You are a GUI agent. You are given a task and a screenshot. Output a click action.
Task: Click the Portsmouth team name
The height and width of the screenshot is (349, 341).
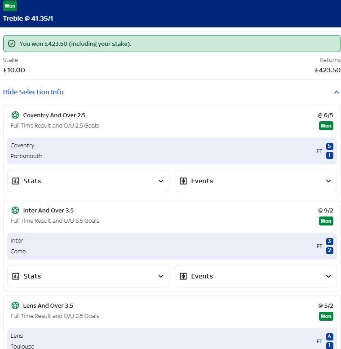[x=26, y=156]
